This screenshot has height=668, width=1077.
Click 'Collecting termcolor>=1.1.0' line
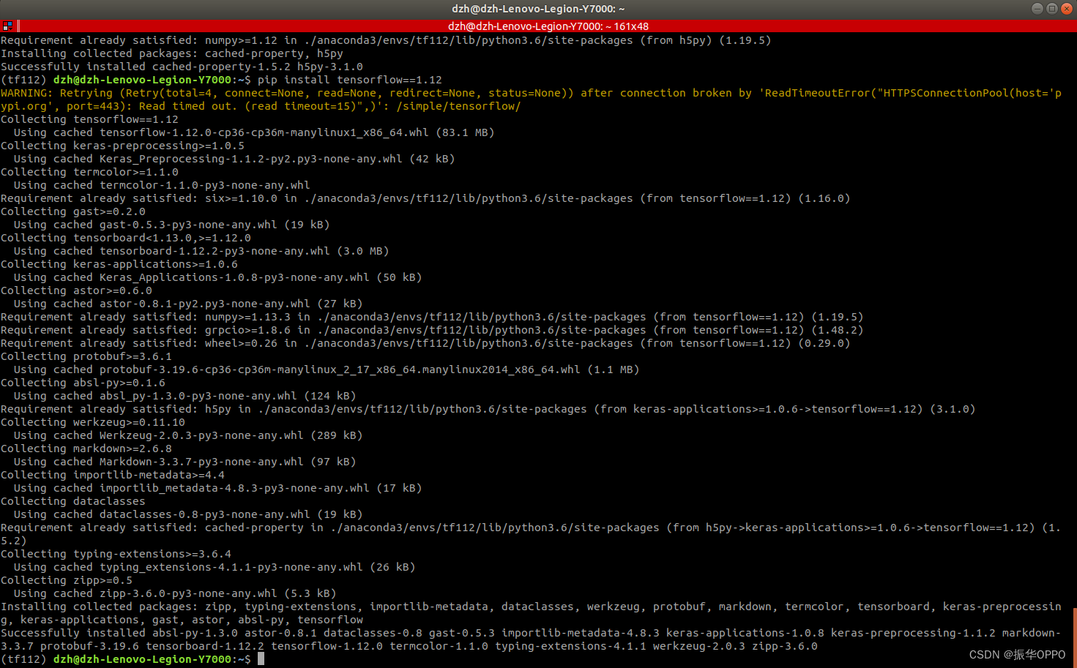coord(89,172)
